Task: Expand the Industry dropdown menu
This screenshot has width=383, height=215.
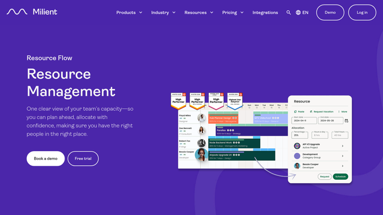Action: [x=163, y=12]
